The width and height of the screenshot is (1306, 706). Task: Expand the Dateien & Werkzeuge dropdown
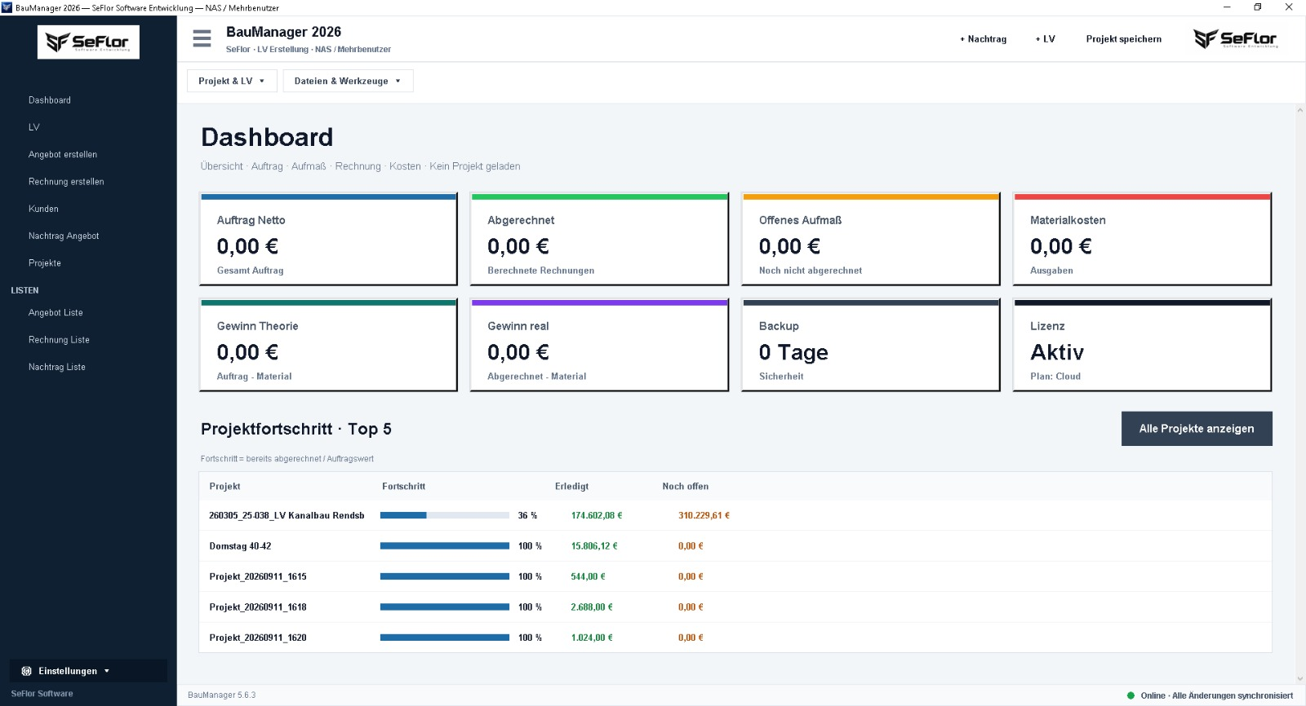coord(348,81)
